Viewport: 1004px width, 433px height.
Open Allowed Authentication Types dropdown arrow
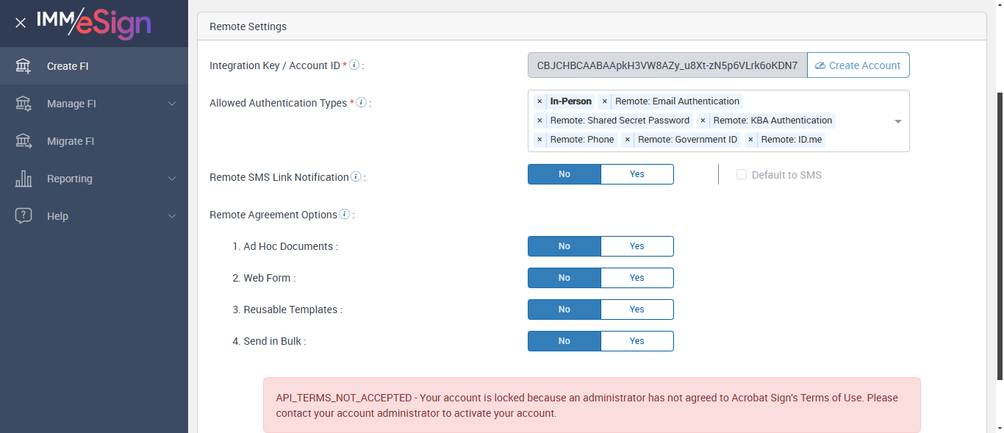pos(897,121)
